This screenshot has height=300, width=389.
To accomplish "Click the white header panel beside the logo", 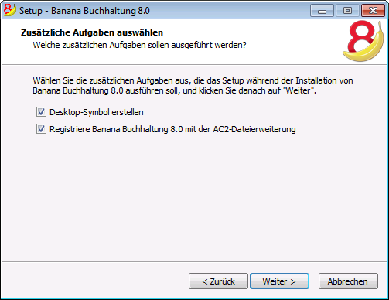I will click(294, 41).
